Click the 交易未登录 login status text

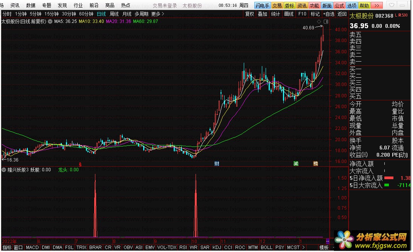165,6
